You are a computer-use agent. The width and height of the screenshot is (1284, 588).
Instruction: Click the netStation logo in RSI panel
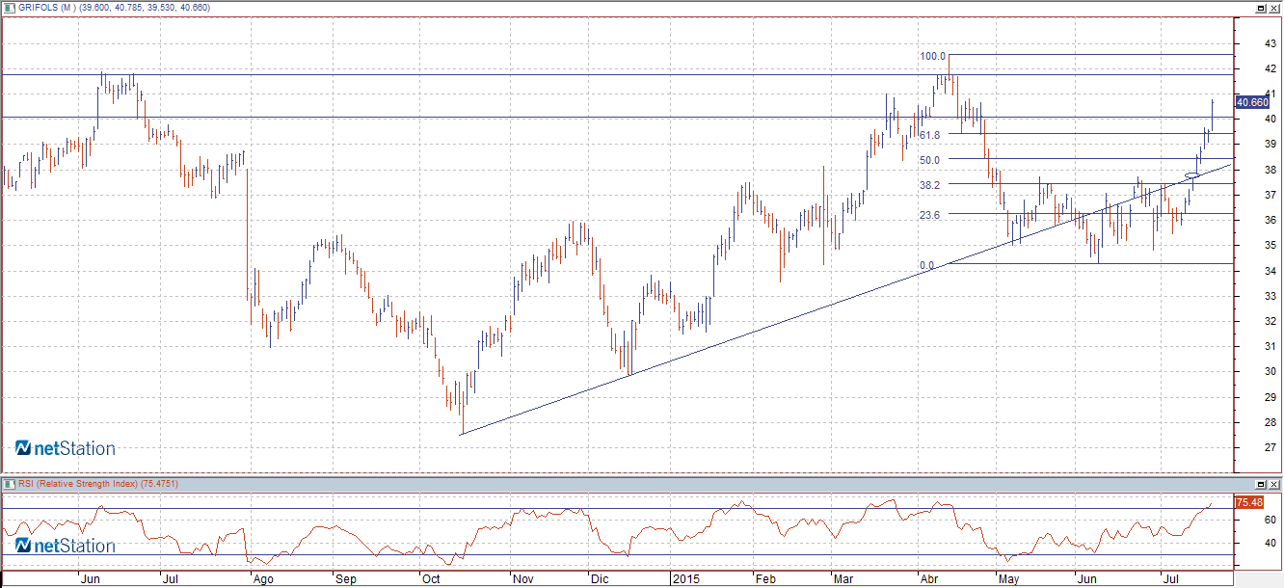point(65,546)
